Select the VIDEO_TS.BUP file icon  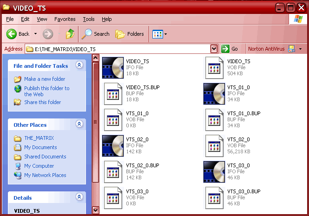click(x=113, y=94)
